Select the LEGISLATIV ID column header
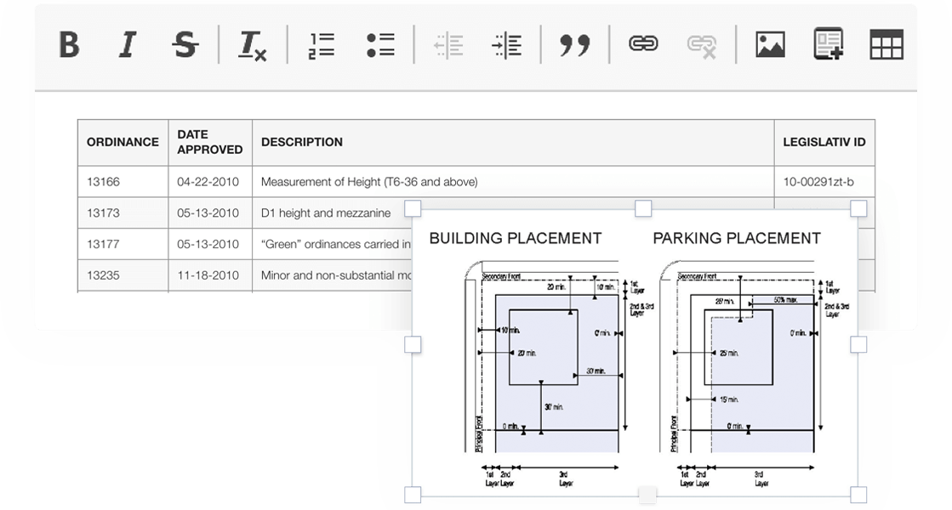 824,143
